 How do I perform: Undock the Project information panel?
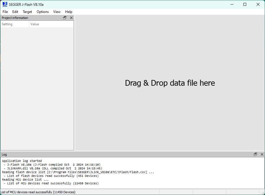click(65, 18)
